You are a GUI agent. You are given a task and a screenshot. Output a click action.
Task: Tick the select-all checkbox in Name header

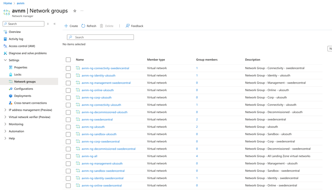68,60
